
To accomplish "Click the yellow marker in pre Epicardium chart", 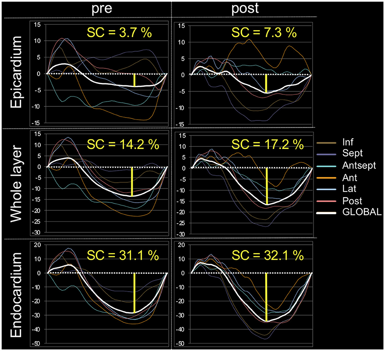I will tap(134, 80).
